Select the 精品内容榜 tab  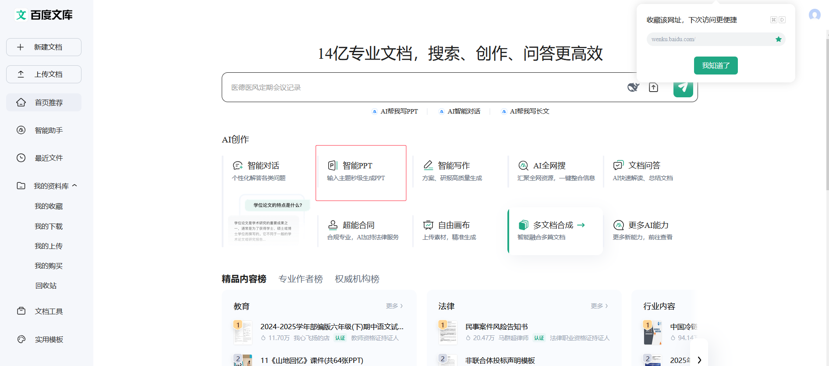point(244,279)
